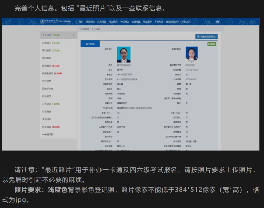Screen dimensions: 264x208
Task: Switch to the 基本信息 tab
Action: (x=90, y=44)
